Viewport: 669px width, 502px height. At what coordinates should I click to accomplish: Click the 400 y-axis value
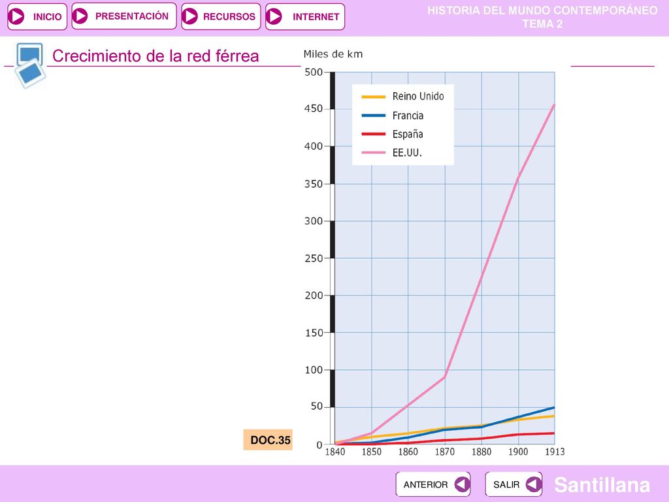tap(314, 146)
